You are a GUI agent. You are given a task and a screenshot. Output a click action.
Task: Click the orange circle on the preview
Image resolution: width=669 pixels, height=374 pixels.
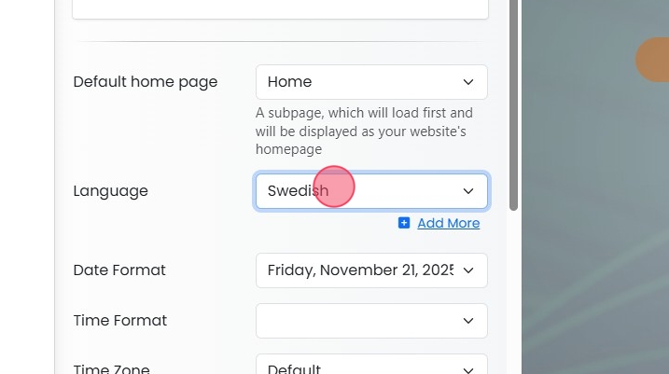[652, 59]
